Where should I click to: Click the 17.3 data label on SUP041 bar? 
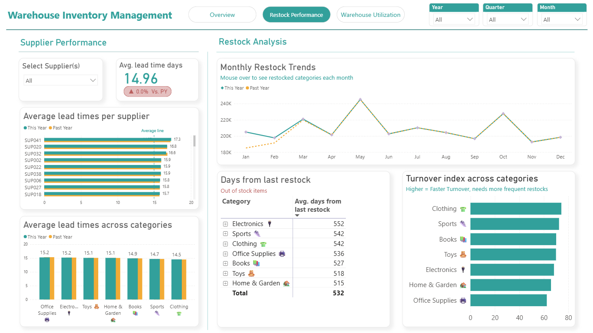point(177,139)
